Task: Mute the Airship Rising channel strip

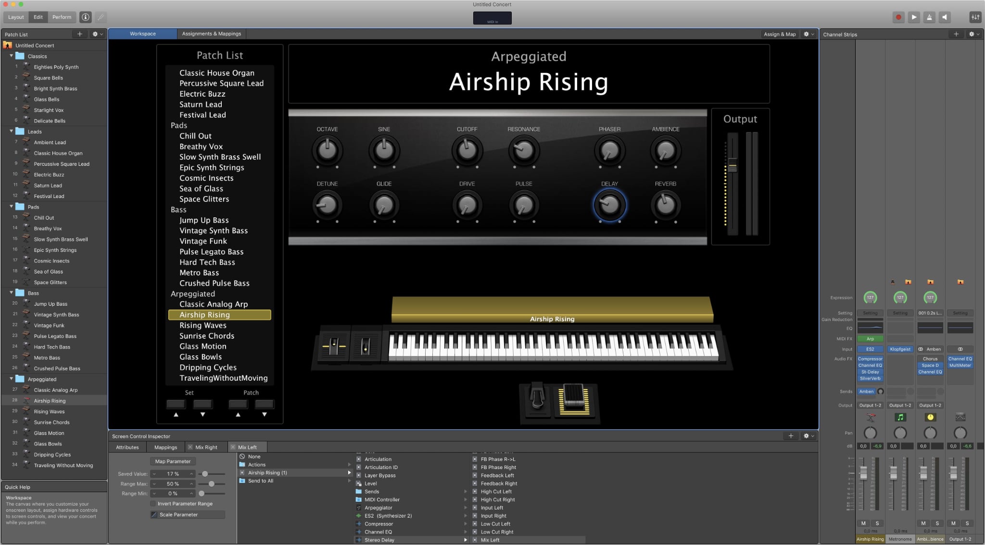Action: [x=863, y=523]
